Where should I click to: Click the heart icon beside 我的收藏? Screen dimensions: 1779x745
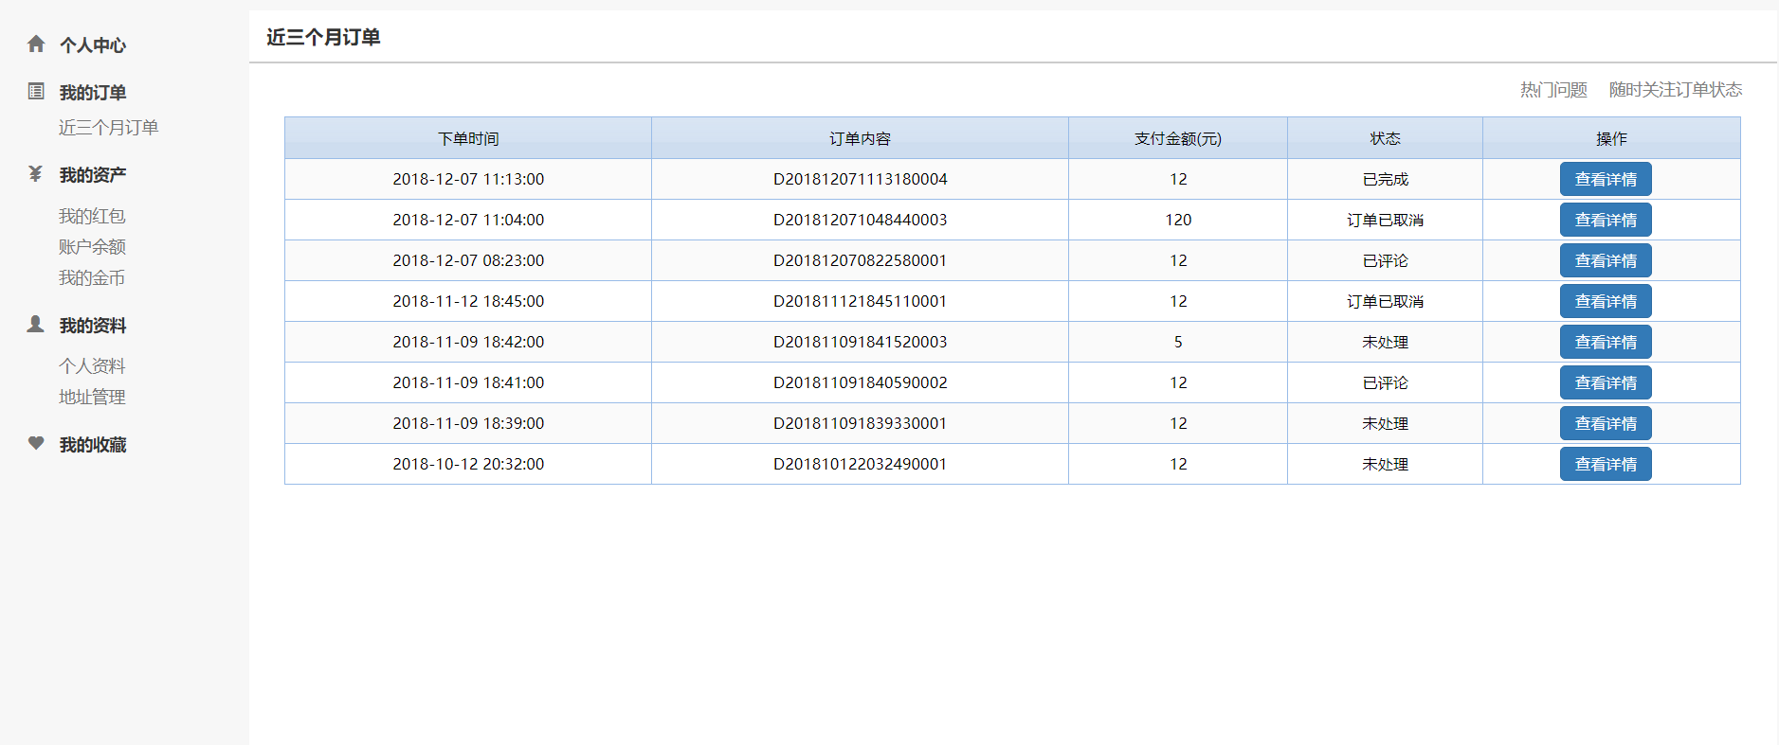(36, 443)
